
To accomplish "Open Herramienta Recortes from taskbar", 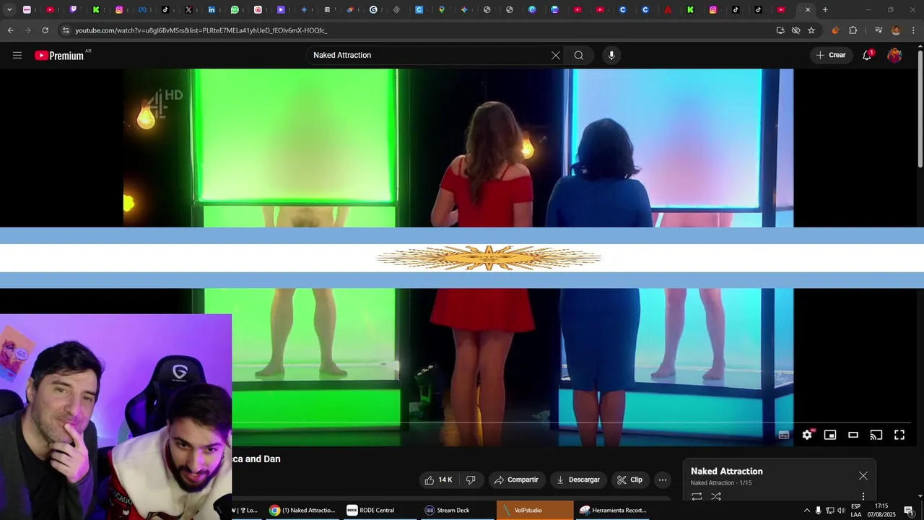I will pyautogui.click(x=613, y=510).
